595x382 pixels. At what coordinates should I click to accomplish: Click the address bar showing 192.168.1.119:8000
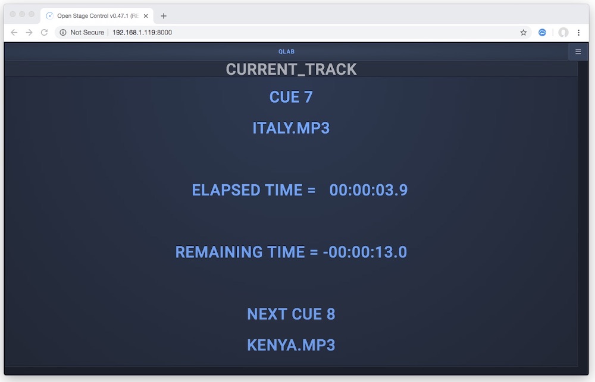297,33
